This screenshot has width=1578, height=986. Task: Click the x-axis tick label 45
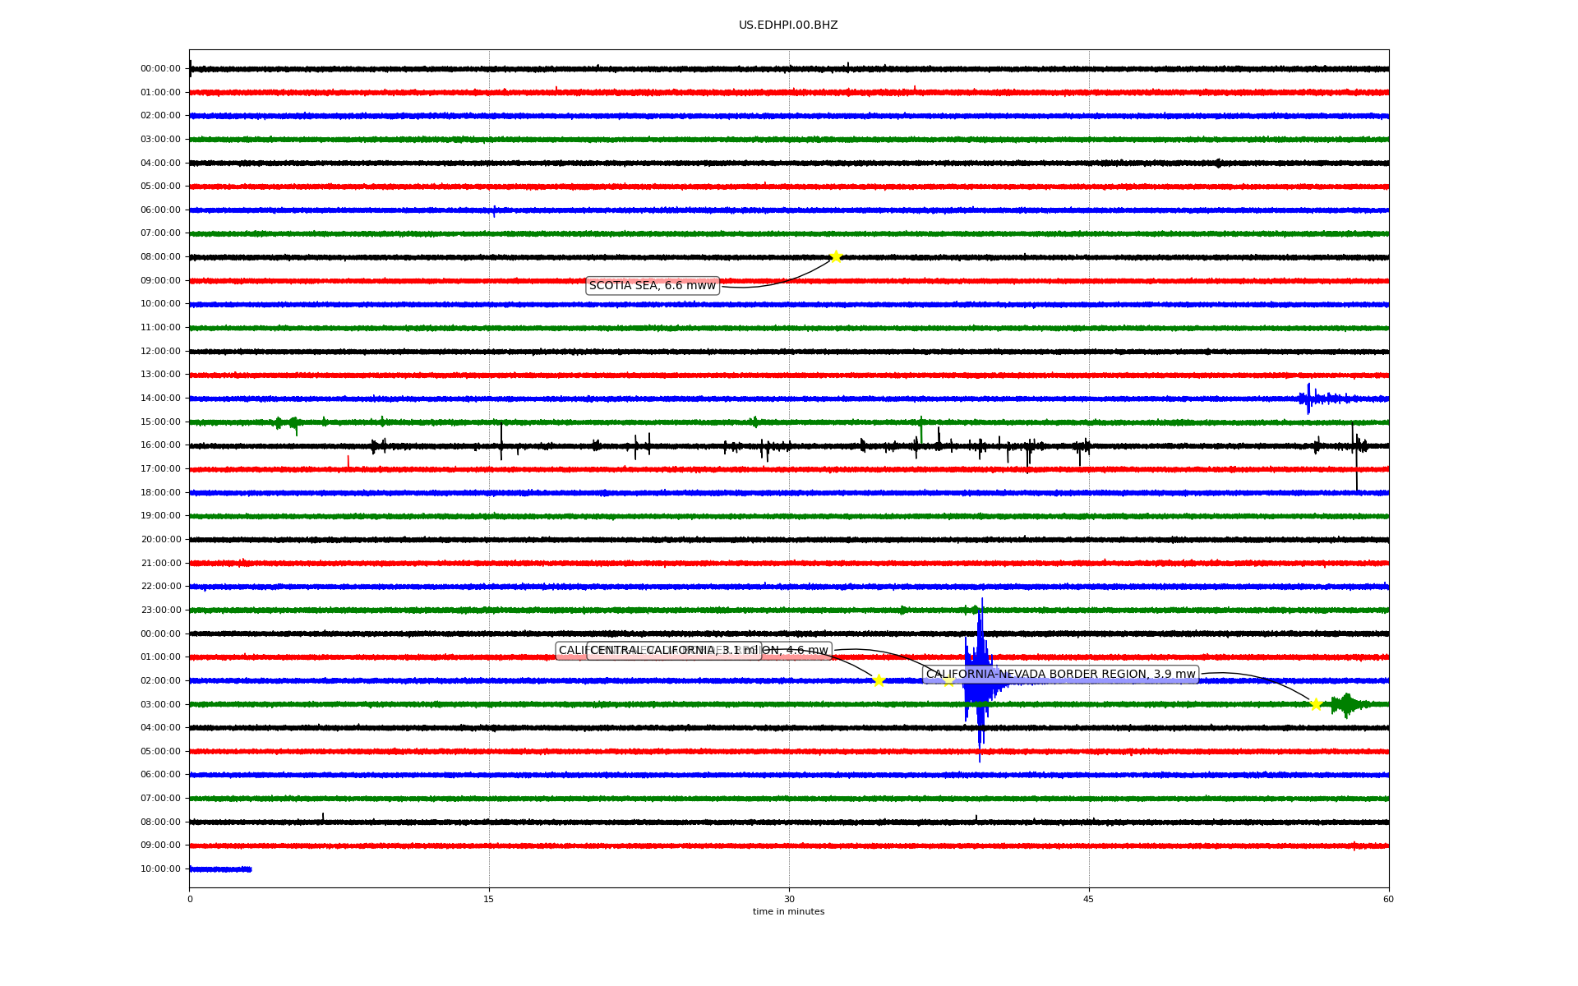(1089, 899)
